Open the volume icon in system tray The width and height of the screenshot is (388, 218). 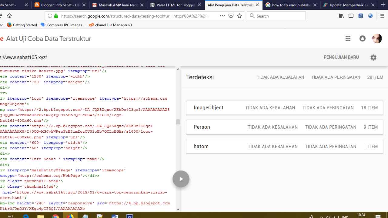[328, 217]
